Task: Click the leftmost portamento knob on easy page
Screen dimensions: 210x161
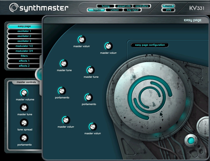Action: (62, 91)
